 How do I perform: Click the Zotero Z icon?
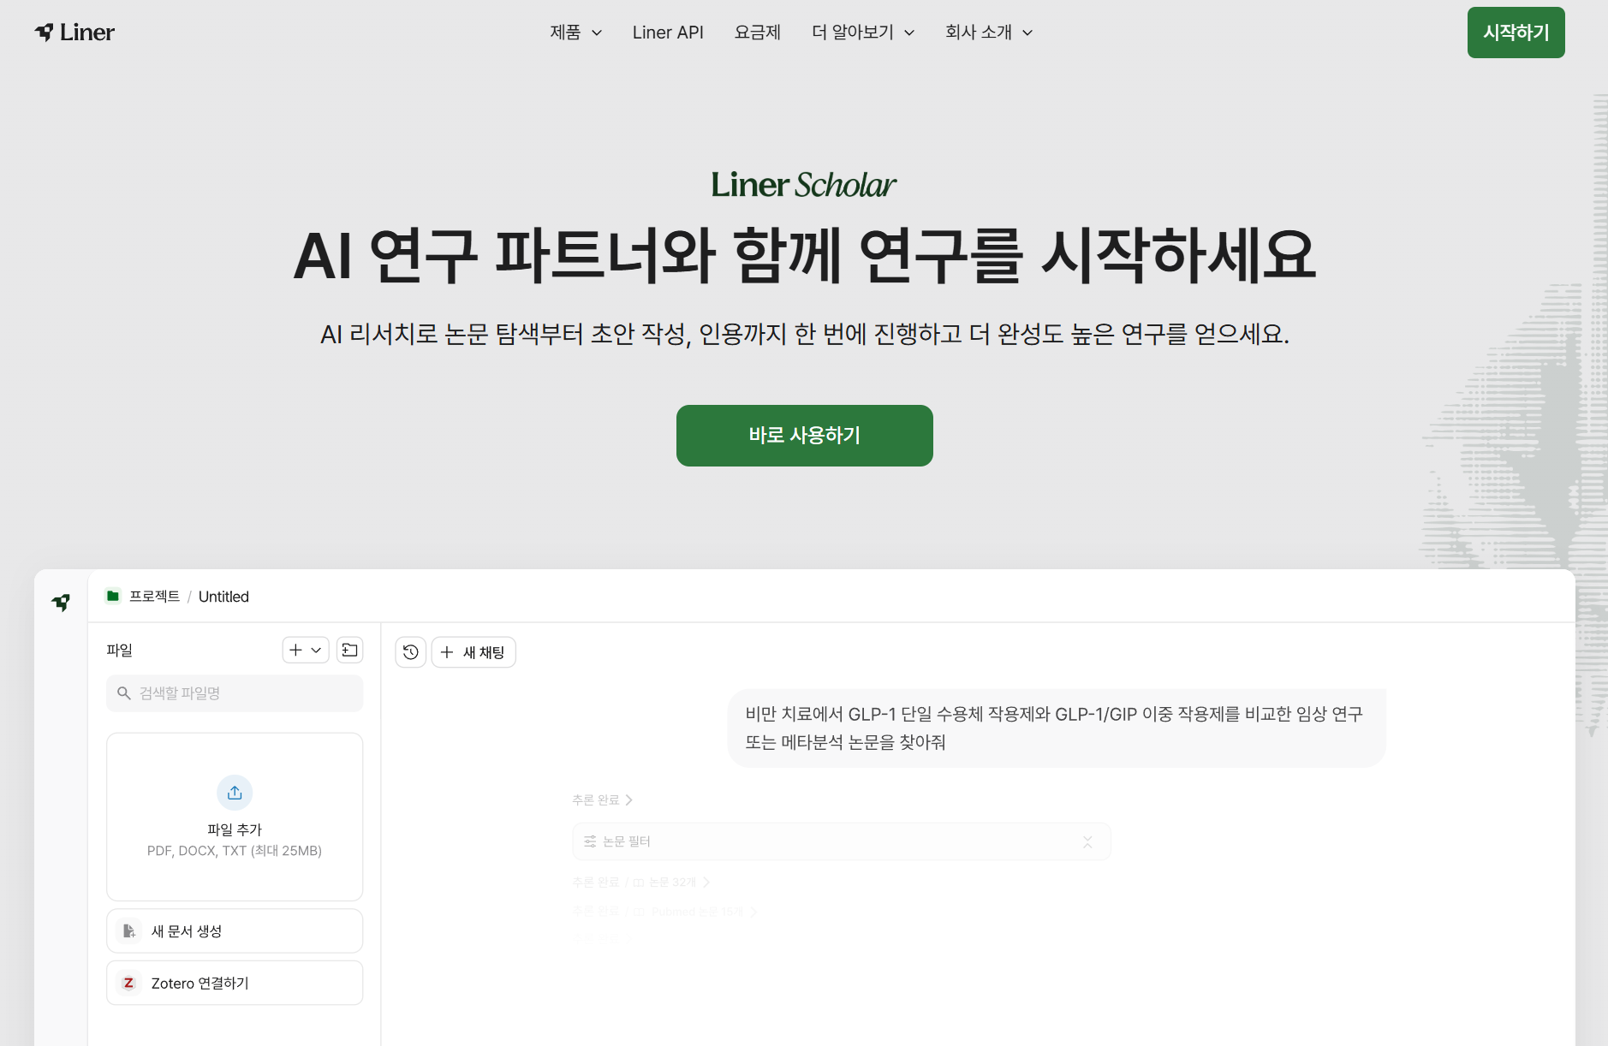click(x=128, y=983)
